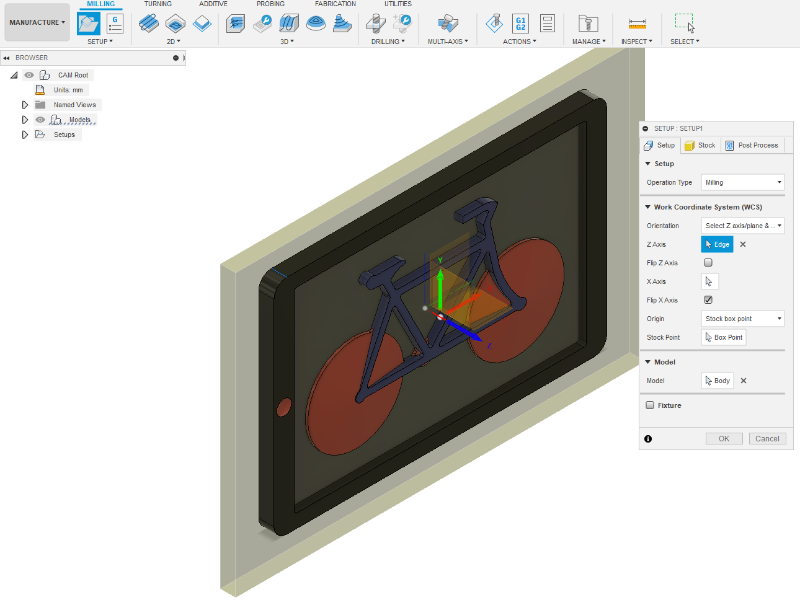
Task: Click the NC Program G-code icon in Setup group
Action: click(x=115, y=24)
